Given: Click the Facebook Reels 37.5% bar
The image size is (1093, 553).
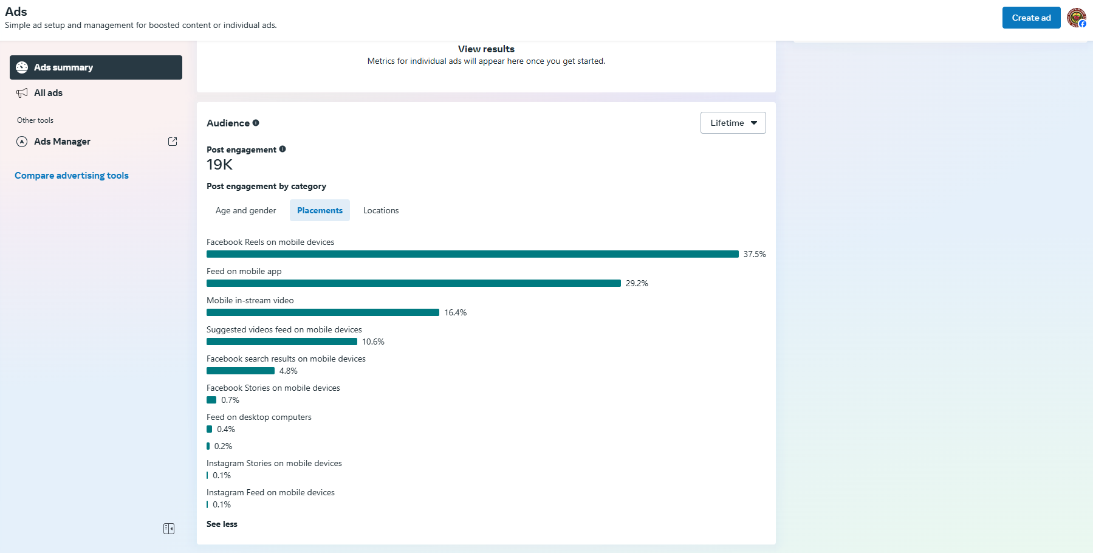Looking at the screenshot, I should tap(472, 254).
